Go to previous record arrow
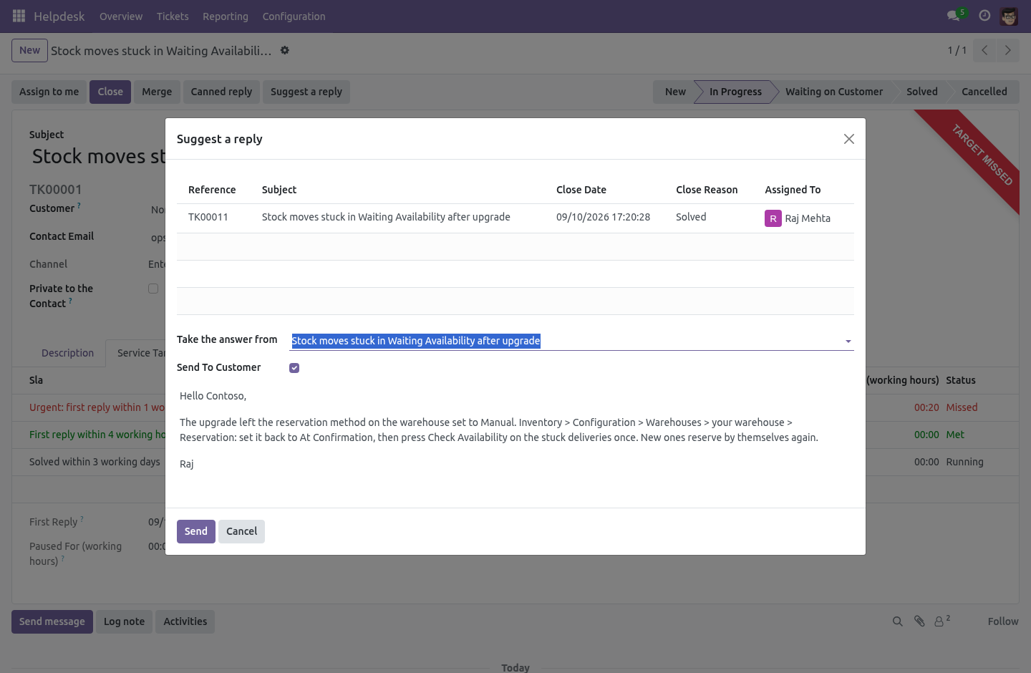The image size is (1031, 673). point(984,50)
